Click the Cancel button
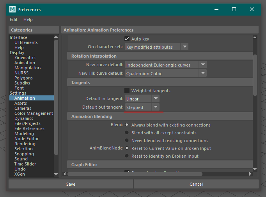The height and width of the screenshot is (197, 266). (196, 184)
